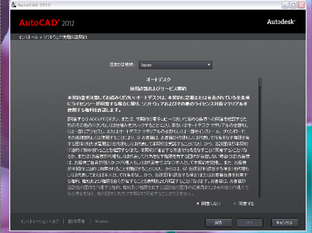Close the AutoCAD 2012 installer window

pyautogui.click(x=301, y=5)
